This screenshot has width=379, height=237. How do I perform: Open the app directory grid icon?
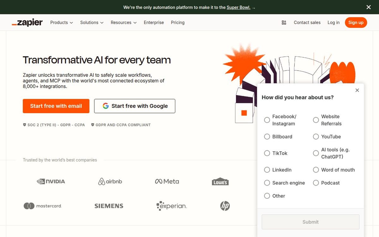tap(284, 22)
